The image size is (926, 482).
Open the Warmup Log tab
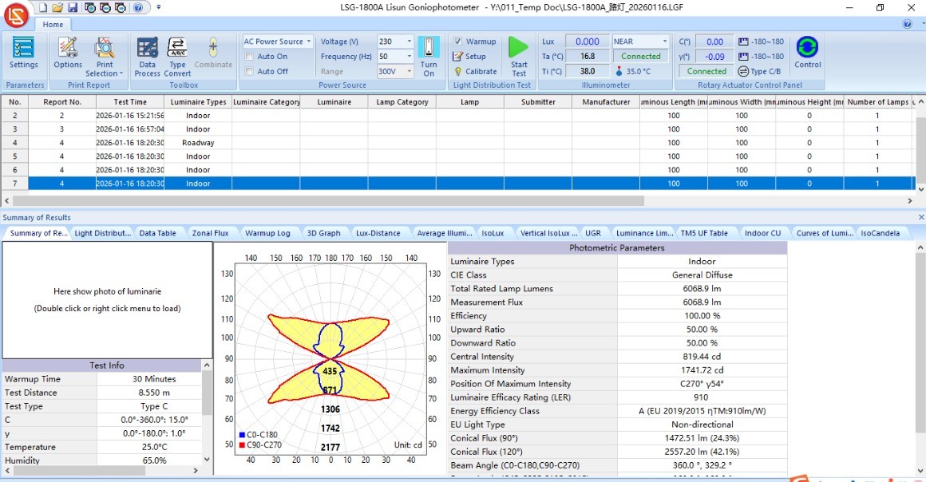click(267, 233)
